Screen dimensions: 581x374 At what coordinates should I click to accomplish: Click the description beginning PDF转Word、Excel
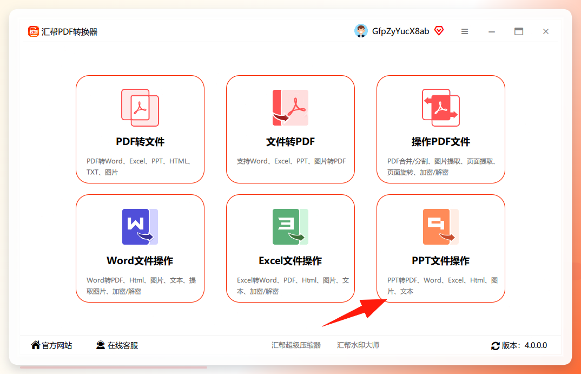(x=140, y=167)
